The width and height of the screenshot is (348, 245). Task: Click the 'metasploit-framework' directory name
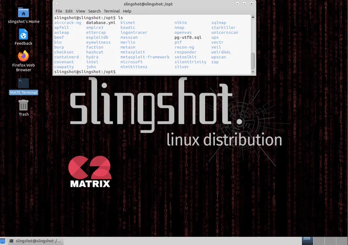145,57
